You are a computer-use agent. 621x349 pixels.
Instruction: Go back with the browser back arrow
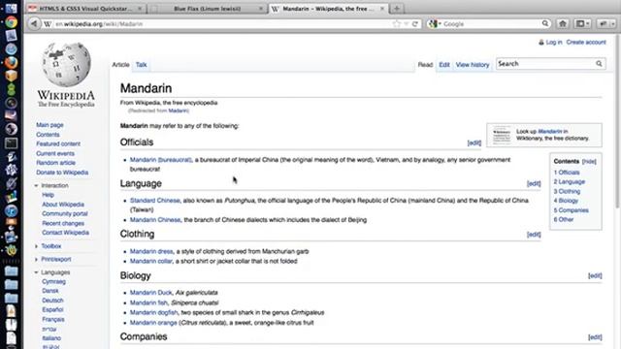pyautogui.click(x=34, y=23)
